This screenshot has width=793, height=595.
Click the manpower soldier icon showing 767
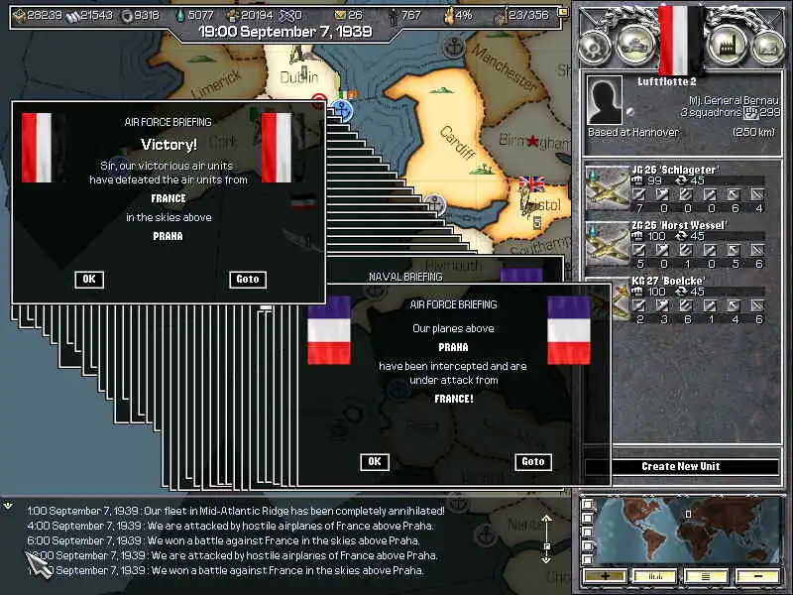point(393,16)
